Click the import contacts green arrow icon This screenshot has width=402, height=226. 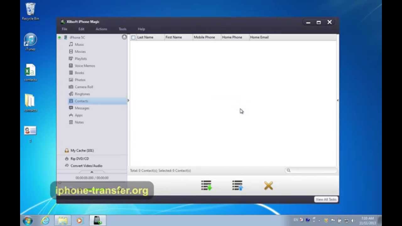[206, 186]
